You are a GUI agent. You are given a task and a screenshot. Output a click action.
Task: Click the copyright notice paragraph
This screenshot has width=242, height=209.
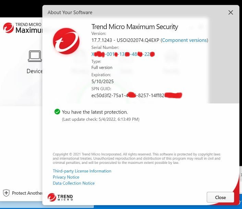pyautogui.click(x=136, y=158)
